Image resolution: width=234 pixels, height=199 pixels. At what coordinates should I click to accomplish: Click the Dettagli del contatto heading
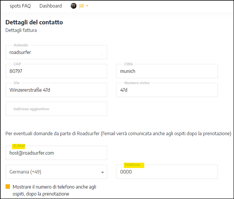[x=34, y=22]
